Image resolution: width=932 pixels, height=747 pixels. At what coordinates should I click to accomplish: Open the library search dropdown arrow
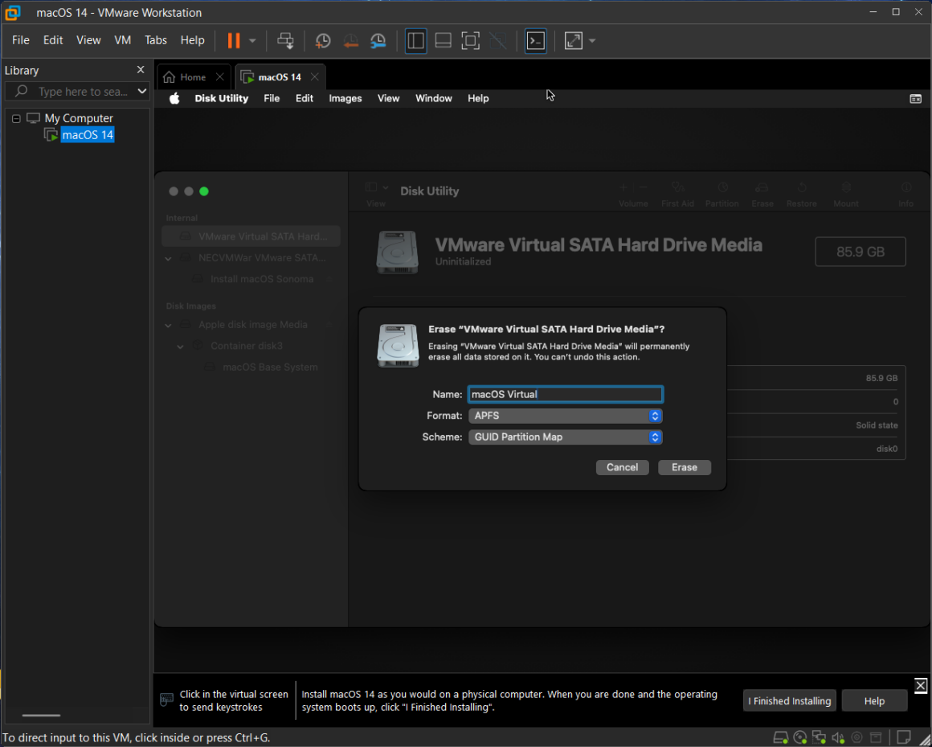pos(142,92)
